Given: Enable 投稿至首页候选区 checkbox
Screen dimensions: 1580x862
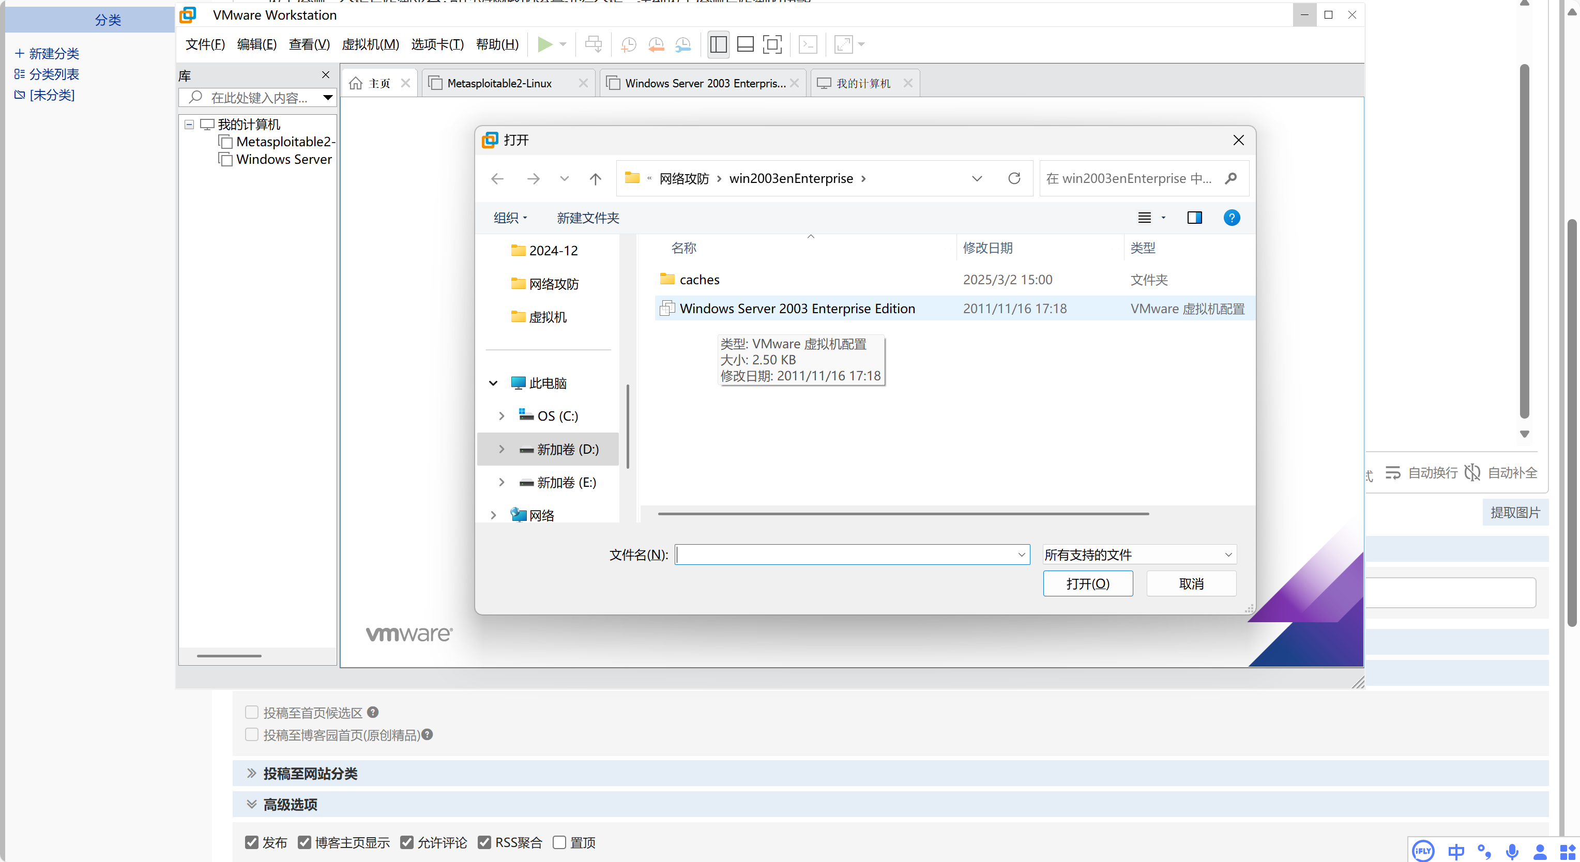Looking at the screenshot, I should tap(251, 713).
